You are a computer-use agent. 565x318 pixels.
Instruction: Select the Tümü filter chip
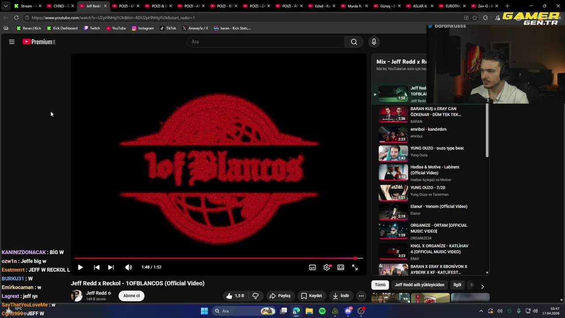[380, 285]
